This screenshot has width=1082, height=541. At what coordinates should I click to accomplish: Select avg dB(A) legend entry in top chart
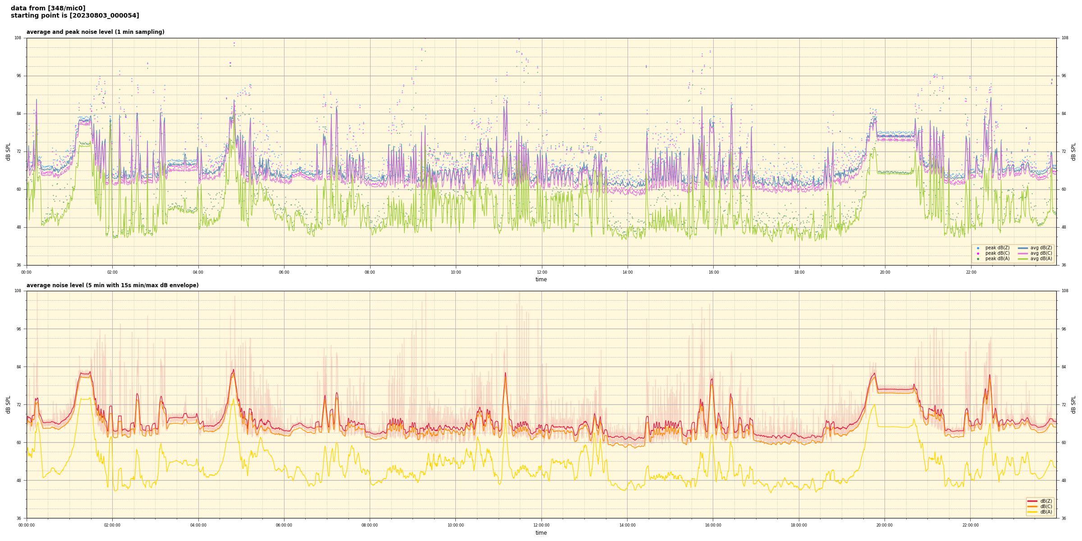click(x=1023, y=259)
